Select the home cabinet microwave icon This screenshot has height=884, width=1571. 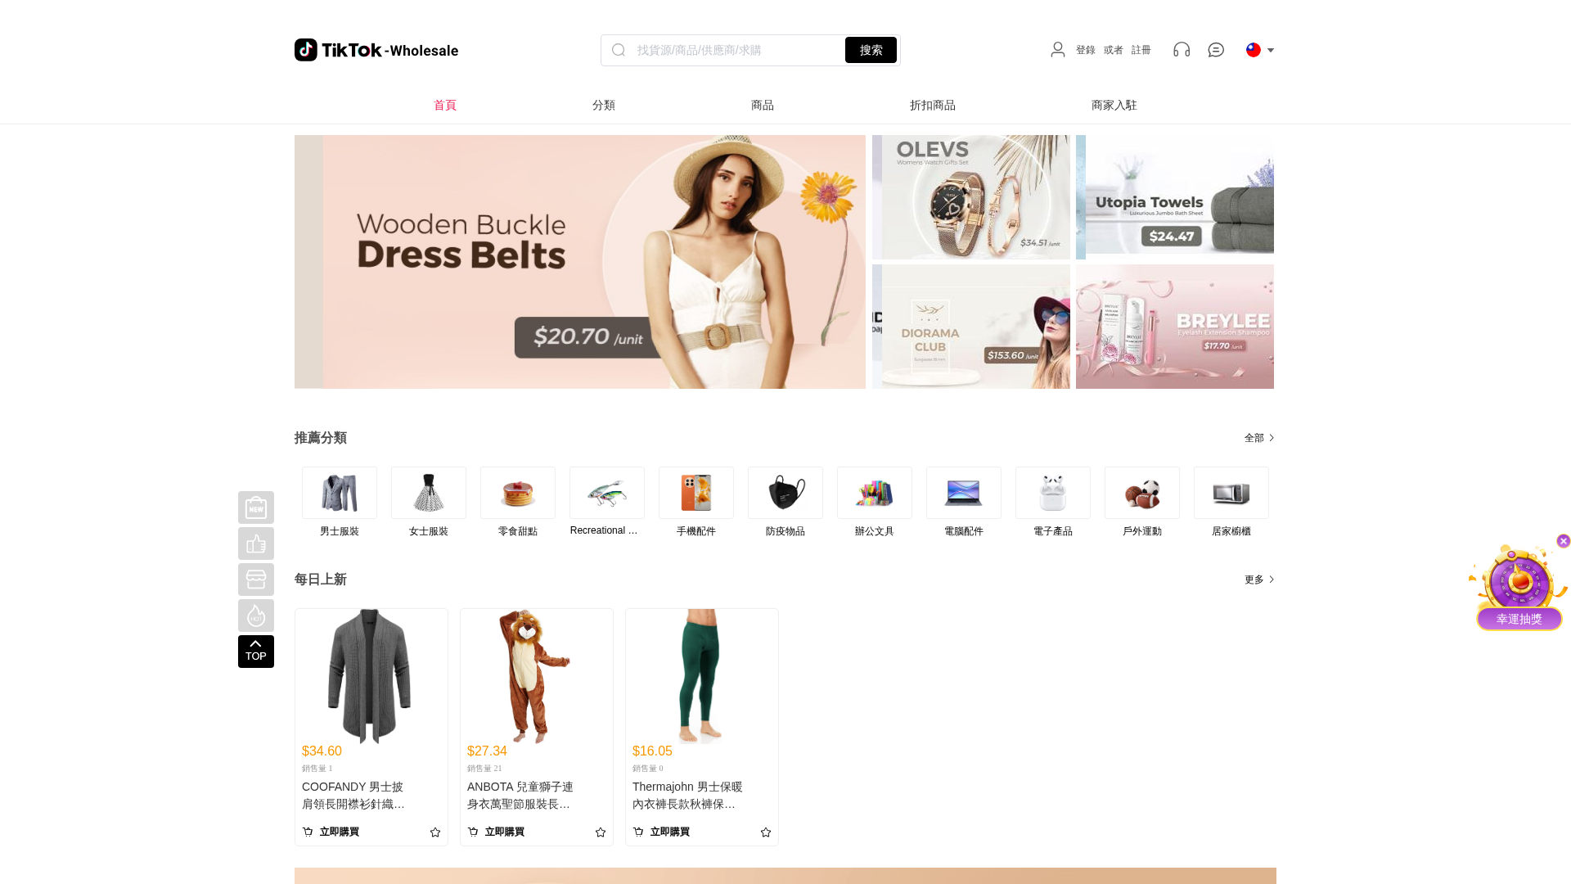click(x=1231, y=493)
